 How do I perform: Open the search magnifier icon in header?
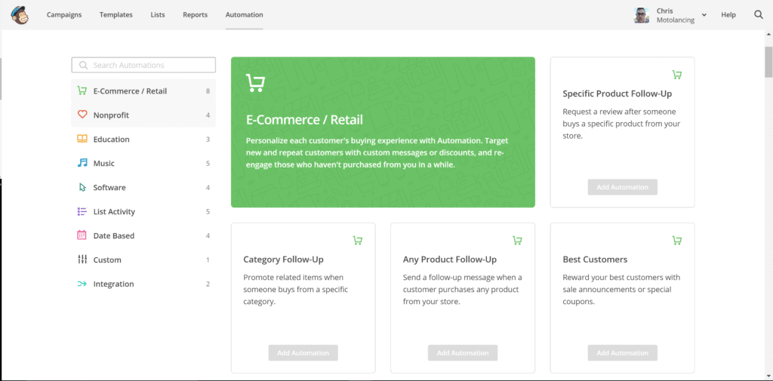tap(759, 15)
